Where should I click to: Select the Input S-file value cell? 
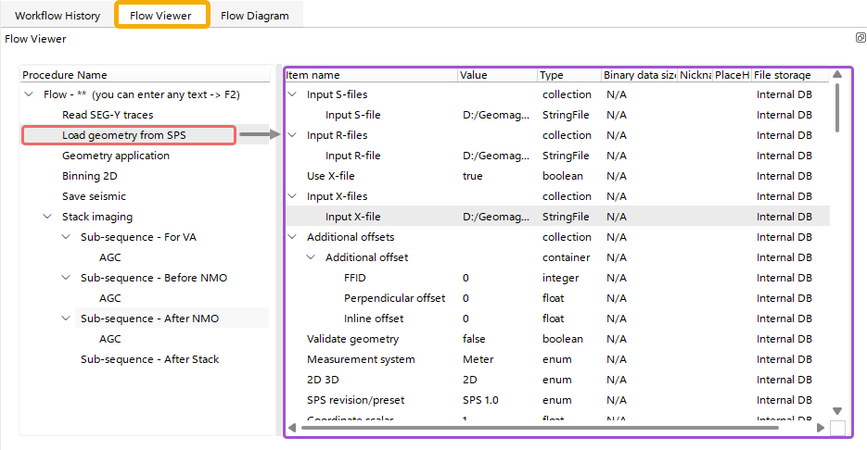click(496, 115)
